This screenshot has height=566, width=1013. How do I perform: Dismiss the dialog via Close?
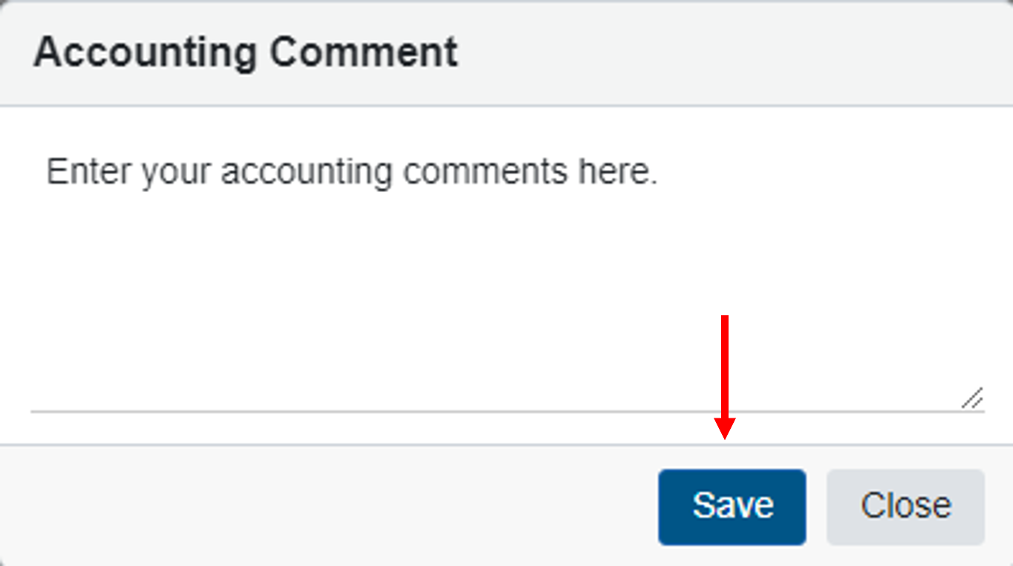(905, 506)
